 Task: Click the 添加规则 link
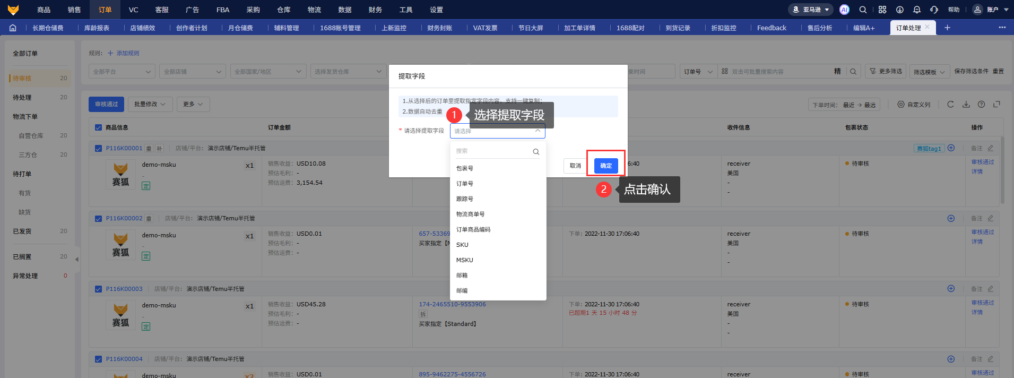[x=123, y=53]
